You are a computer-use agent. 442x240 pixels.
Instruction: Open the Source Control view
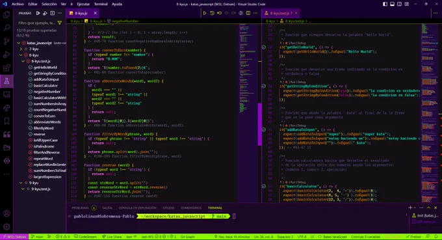(6, 41)
